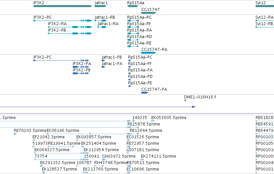This screenshot has height=174, width=274.
Task: Click protein Jafrac1-PB
Action: click(x=103, y=60)
